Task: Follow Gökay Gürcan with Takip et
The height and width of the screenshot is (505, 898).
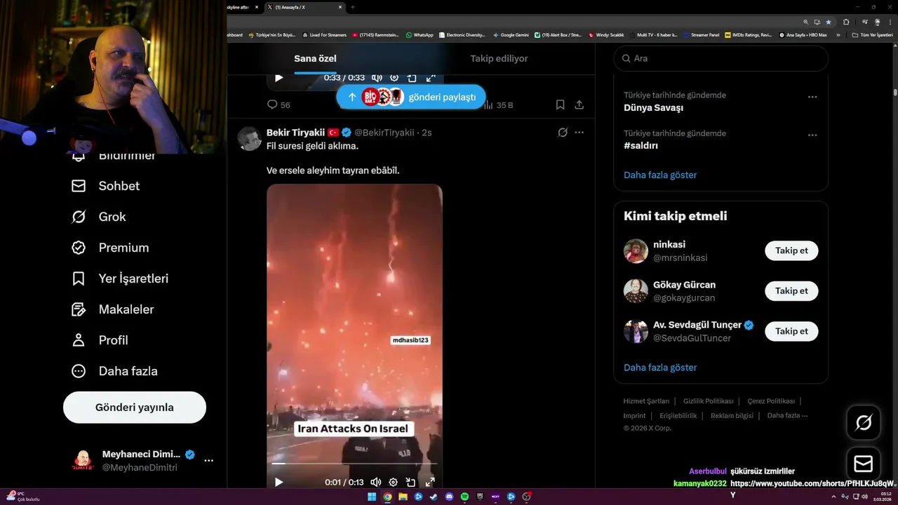Action: [791, 290]
